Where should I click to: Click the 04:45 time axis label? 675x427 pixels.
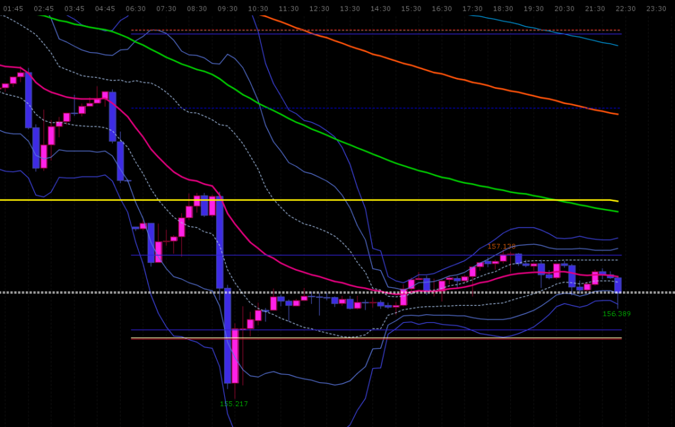[x=105, y=9]
